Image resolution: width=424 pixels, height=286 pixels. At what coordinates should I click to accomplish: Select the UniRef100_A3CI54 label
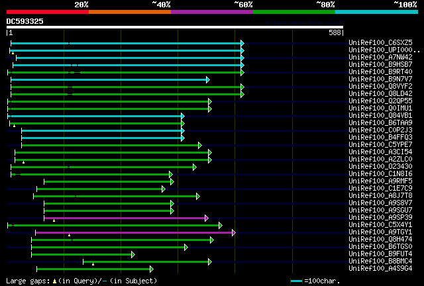click(x=380, y=152)
